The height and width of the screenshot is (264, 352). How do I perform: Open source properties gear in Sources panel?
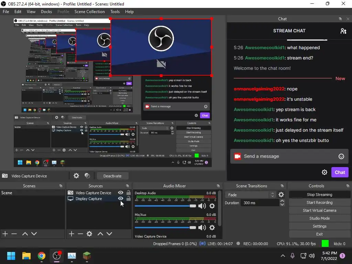click(x=89, y=234)
